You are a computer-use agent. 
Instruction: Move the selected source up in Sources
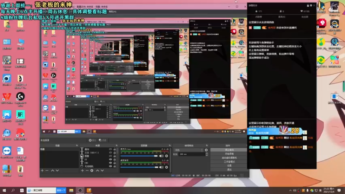(97, 170)
